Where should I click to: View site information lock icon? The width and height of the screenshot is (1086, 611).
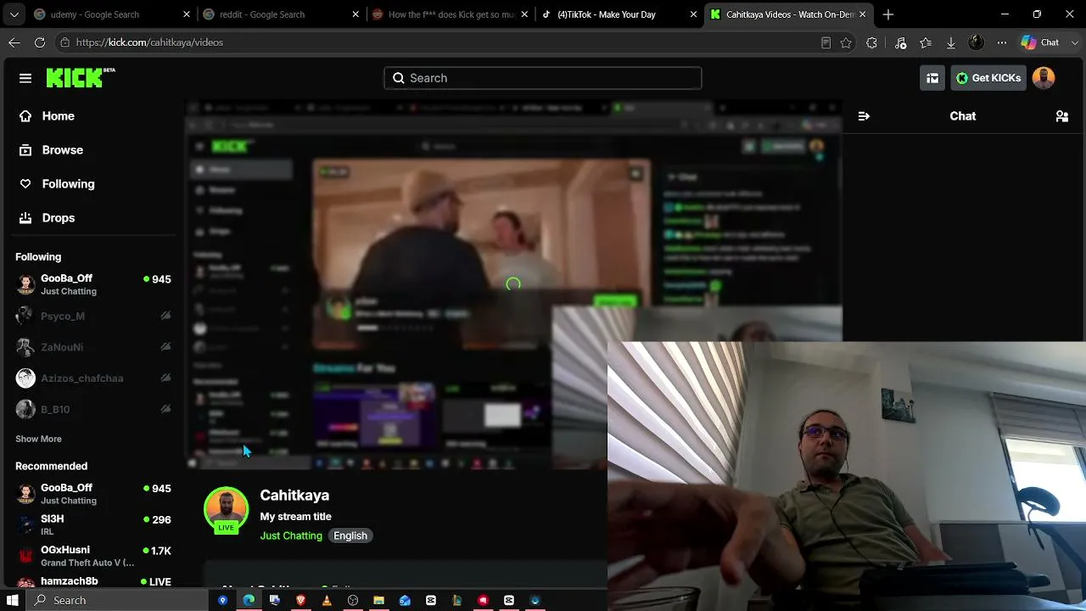tap(64, 42)
